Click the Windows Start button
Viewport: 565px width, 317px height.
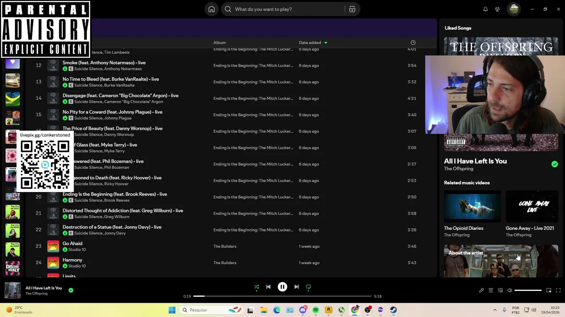[x=172, y=310]
